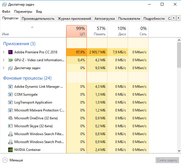181x167 pixels.
Task: Click the Диспетчер задач row icon
Action: pos(10,68)
